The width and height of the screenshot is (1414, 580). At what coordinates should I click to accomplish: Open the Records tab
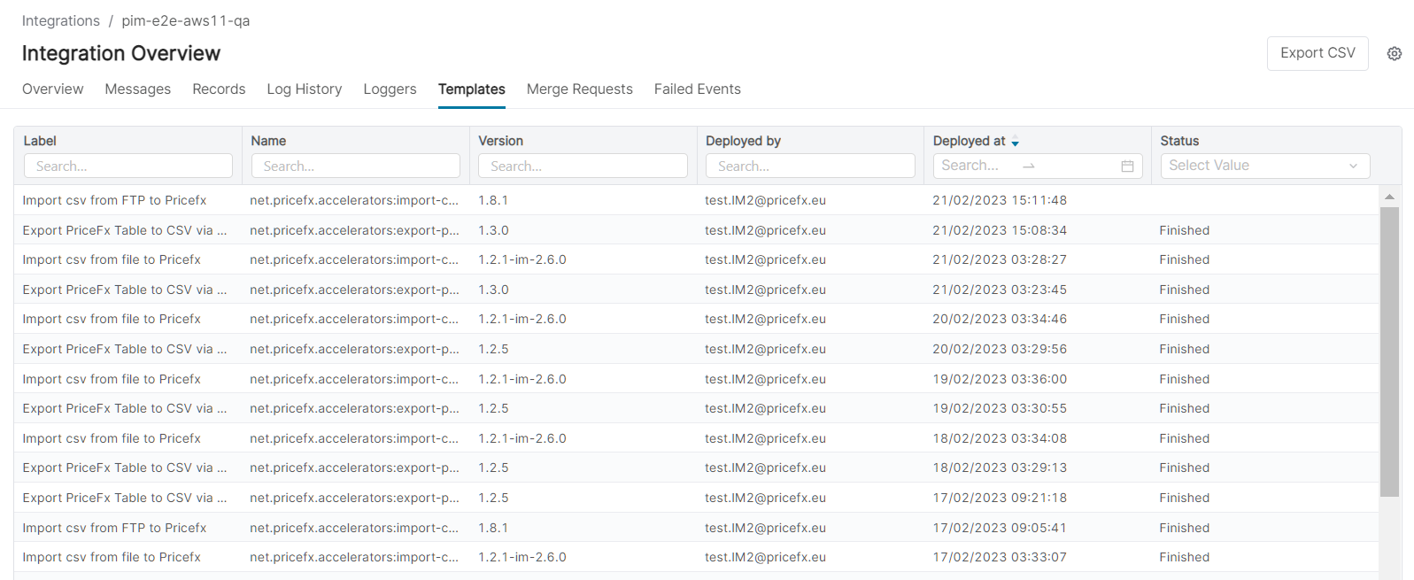219,89
